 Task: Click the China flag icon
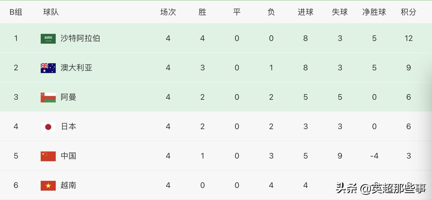click(x=48, y=156)
